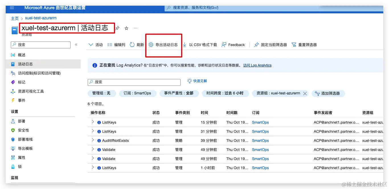Click the 访问 Log Analytics link
This screenshot has width=389, height=189.
(x=257, y=65)
